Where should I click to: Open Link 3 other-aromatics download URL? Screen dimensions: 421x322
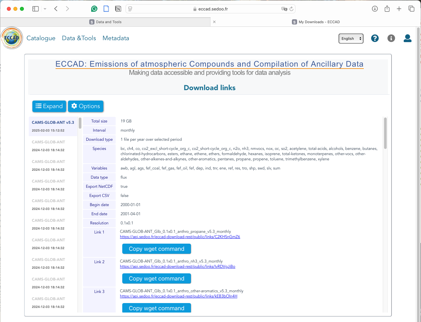(178, 296)
